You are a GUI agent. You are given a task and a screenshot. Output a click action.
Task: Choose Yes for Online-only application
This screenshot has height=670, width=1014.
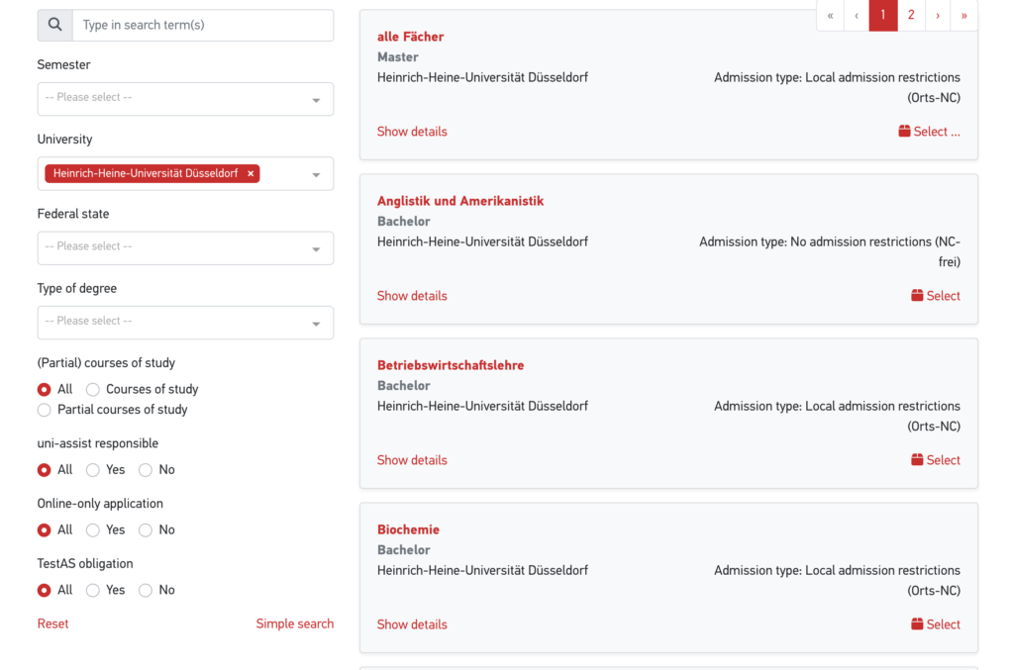click(93, 530)
